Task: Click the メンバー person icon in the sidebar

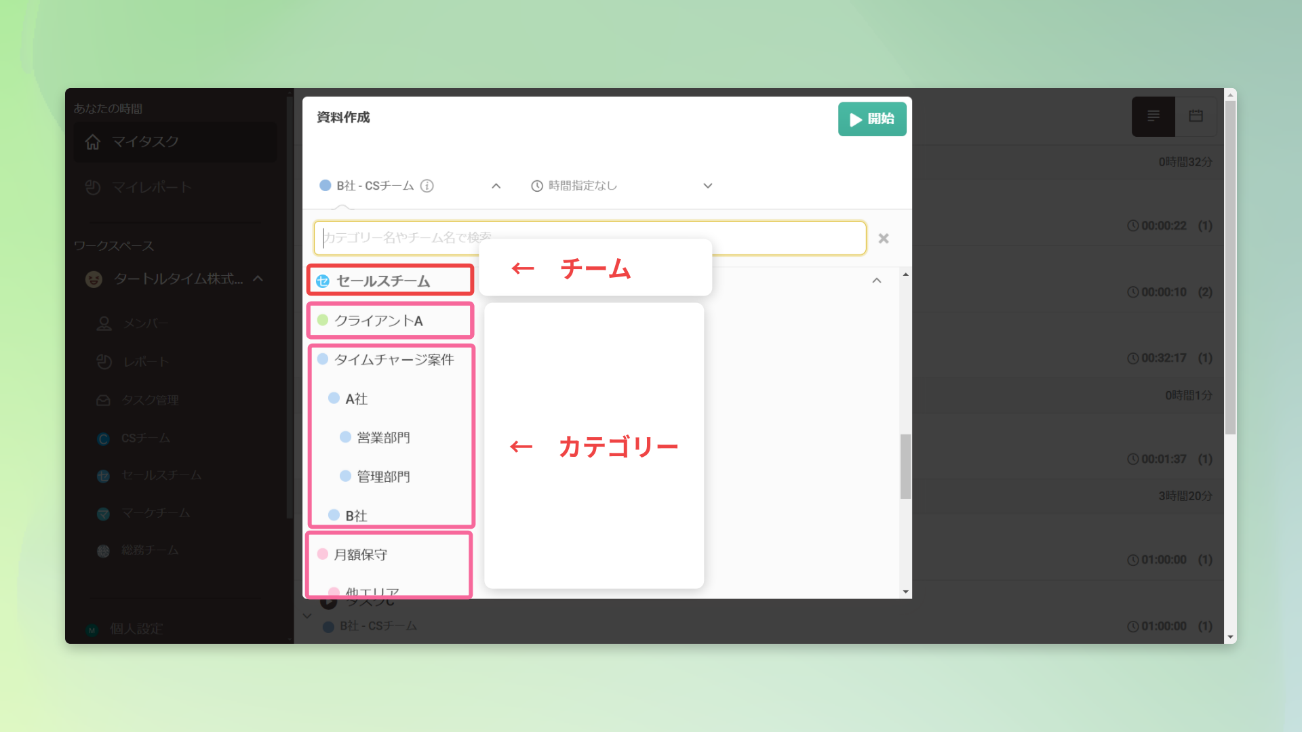Action: (104, 324)
